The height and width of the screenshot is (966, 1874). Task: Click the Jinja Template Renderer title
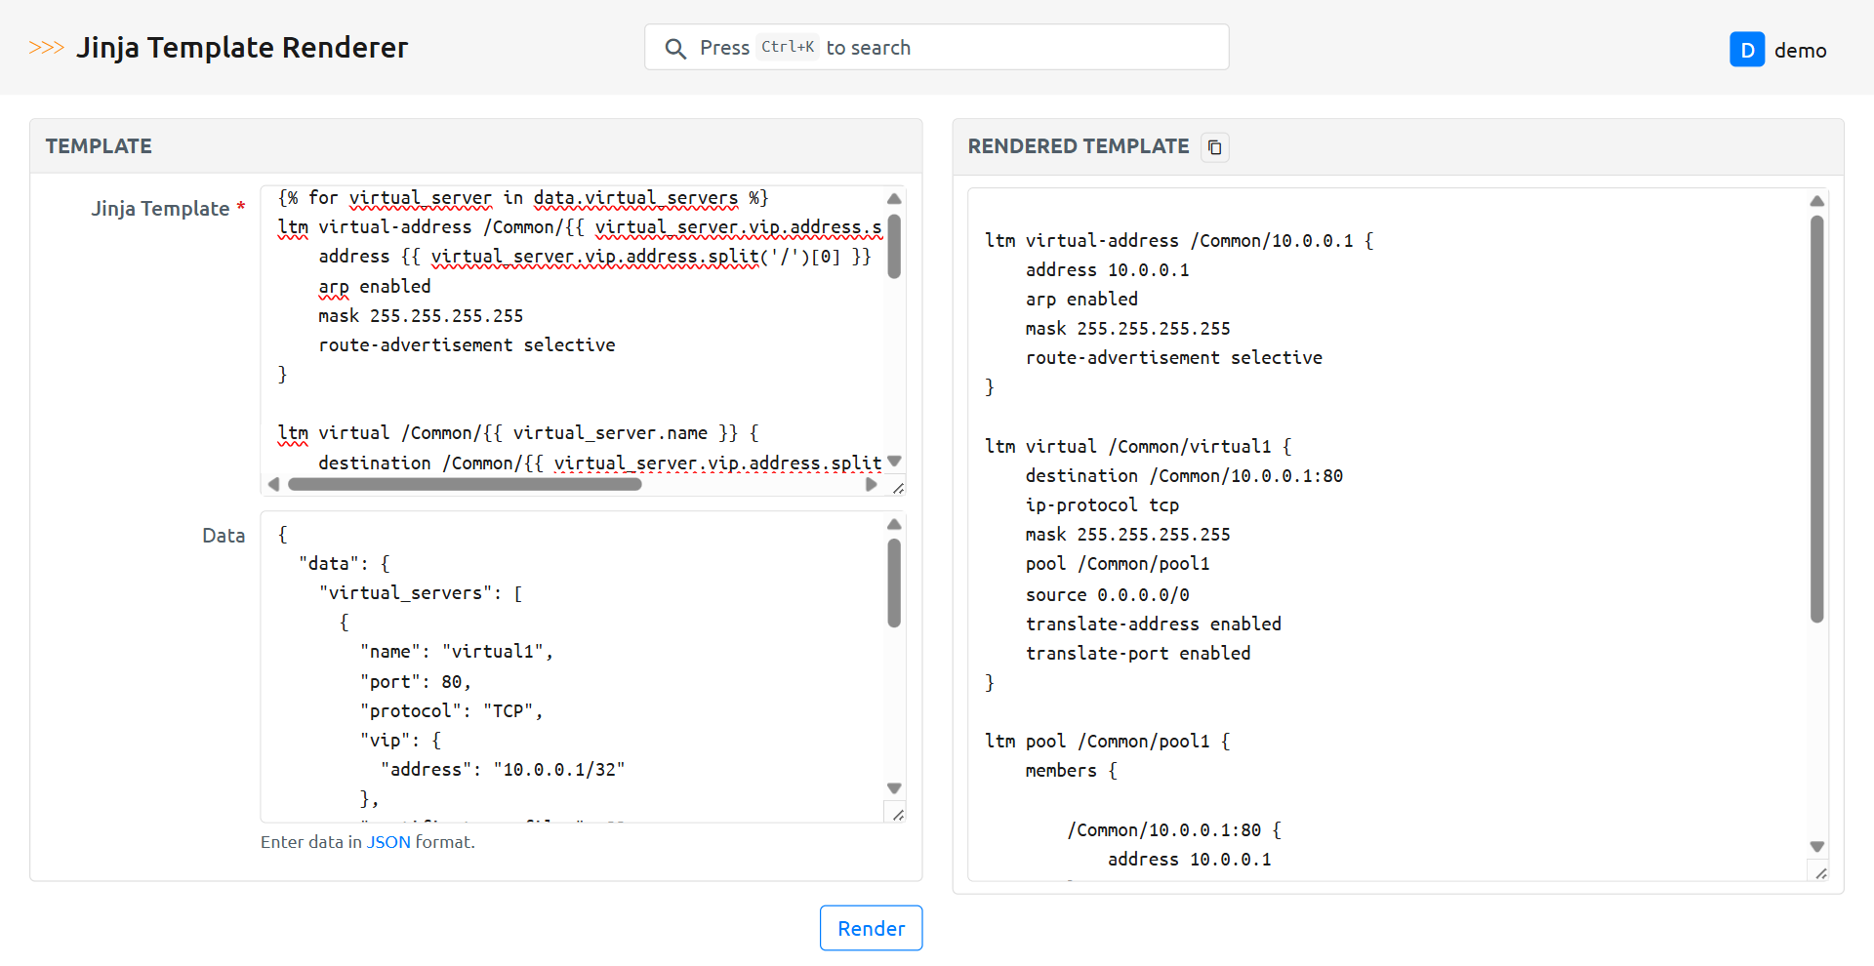pos(242,48)
